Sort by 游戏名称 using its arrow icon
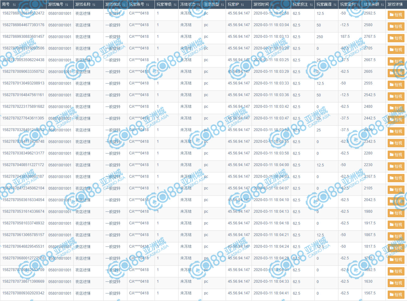Viewport: 407px width, 301px height. point(94,5)
